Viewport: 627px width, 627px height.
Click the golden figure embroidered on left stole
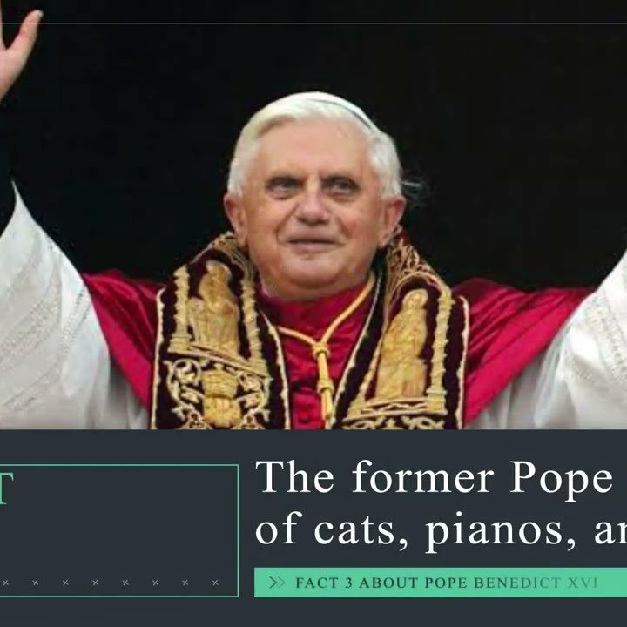[x=215, y=306]
